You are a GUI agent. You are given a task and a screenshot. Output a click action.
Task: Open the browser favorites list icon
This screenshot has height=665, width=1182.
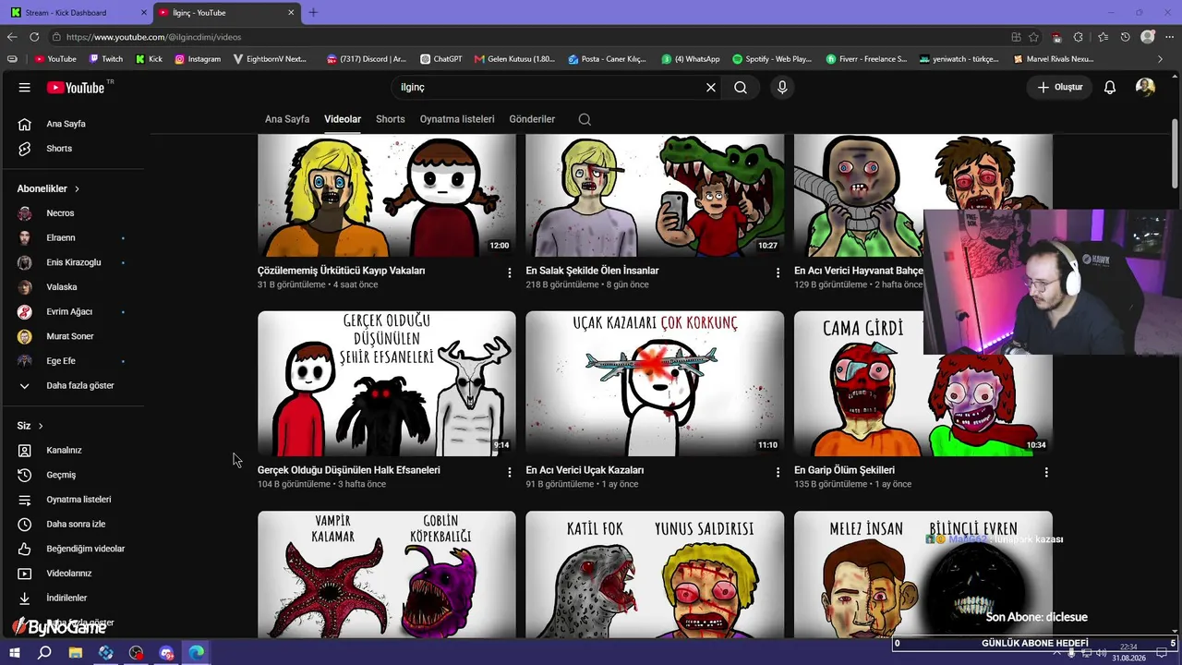pos(1103,37)
